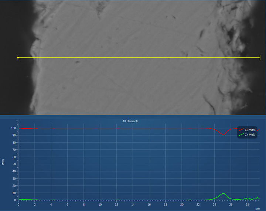Click the 0 tick on the x-axis
The width and height of the screenshot is (266, 211).
(18, 204)
